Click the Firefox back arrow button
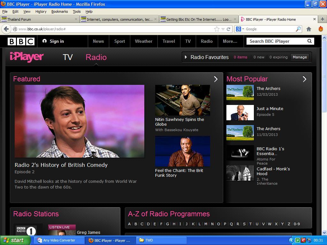The image size is (327, 245). (x=6, y=29)
